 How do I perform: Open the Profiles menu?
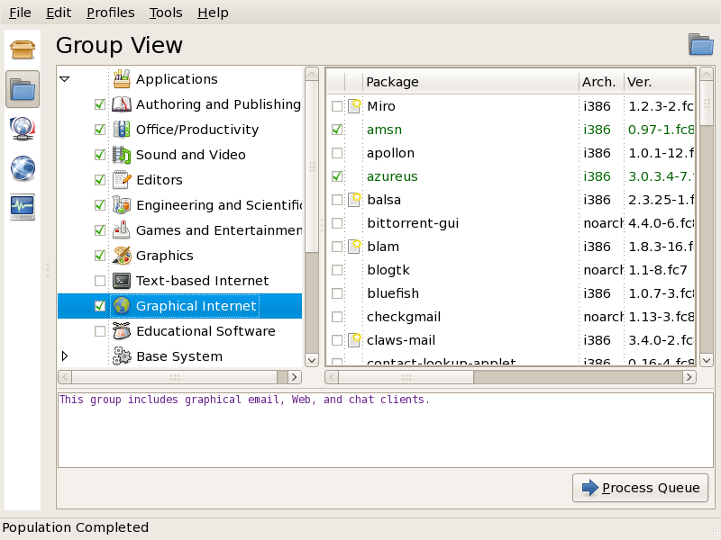point(110,13)
